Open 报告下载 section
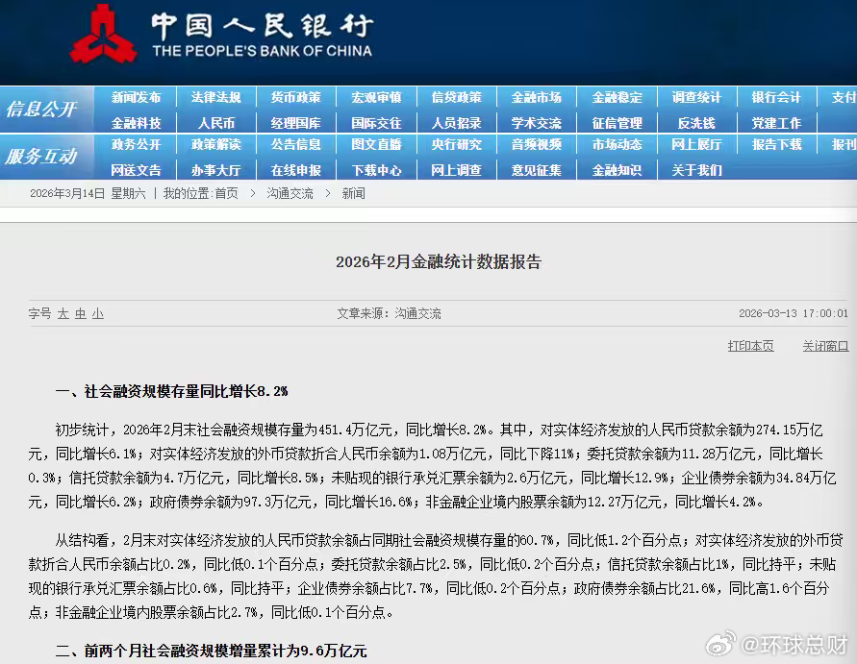The width and height of the screenshot is (857, 664). (776, 145)
